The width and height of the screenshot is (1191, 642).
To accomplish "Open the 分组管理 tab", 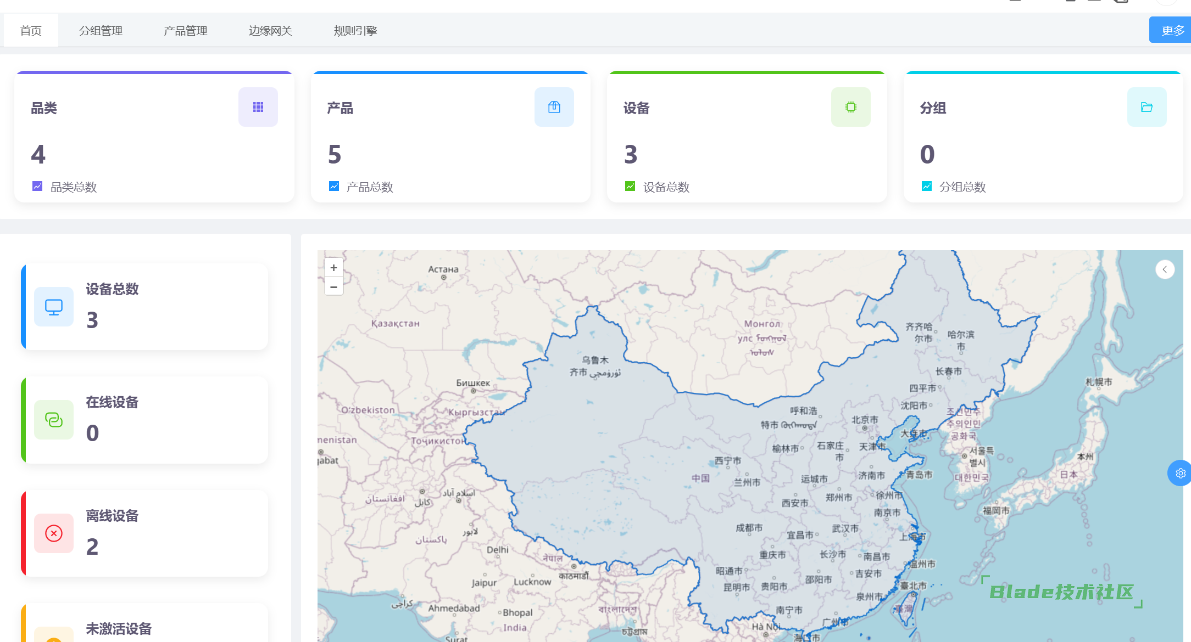I will 101,31.
